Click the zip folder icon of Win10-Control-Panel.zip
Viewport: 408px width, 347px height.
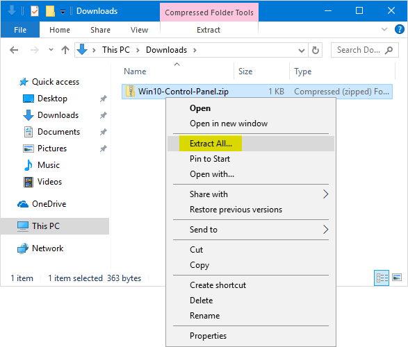130,91
